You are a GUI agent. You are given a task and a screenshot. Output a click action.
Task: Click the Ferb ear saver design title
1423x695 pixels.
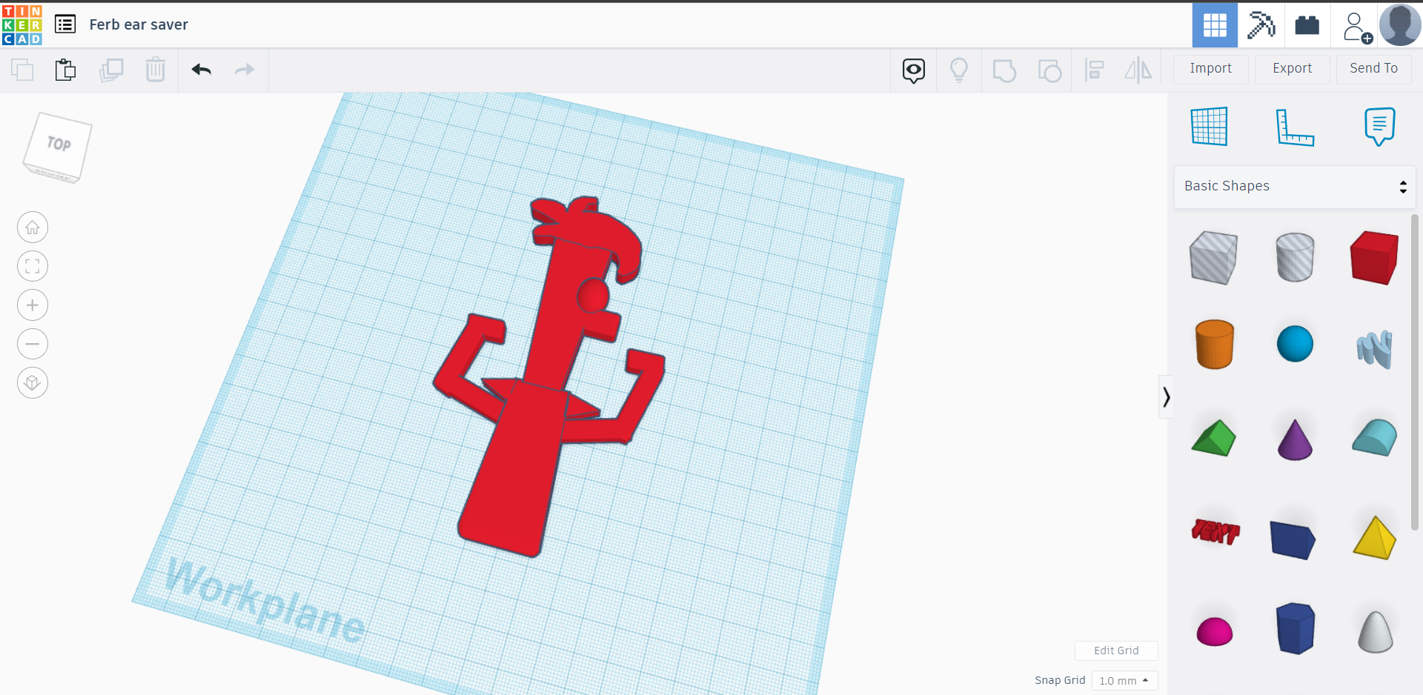click(x=139, y=24)
